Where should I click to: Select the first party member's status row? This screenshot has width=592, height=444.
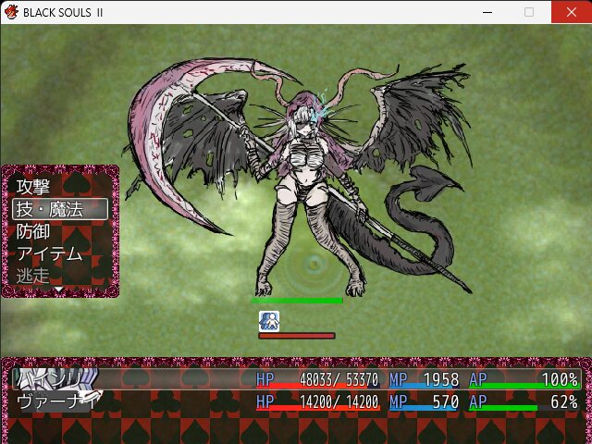[297, 379]
